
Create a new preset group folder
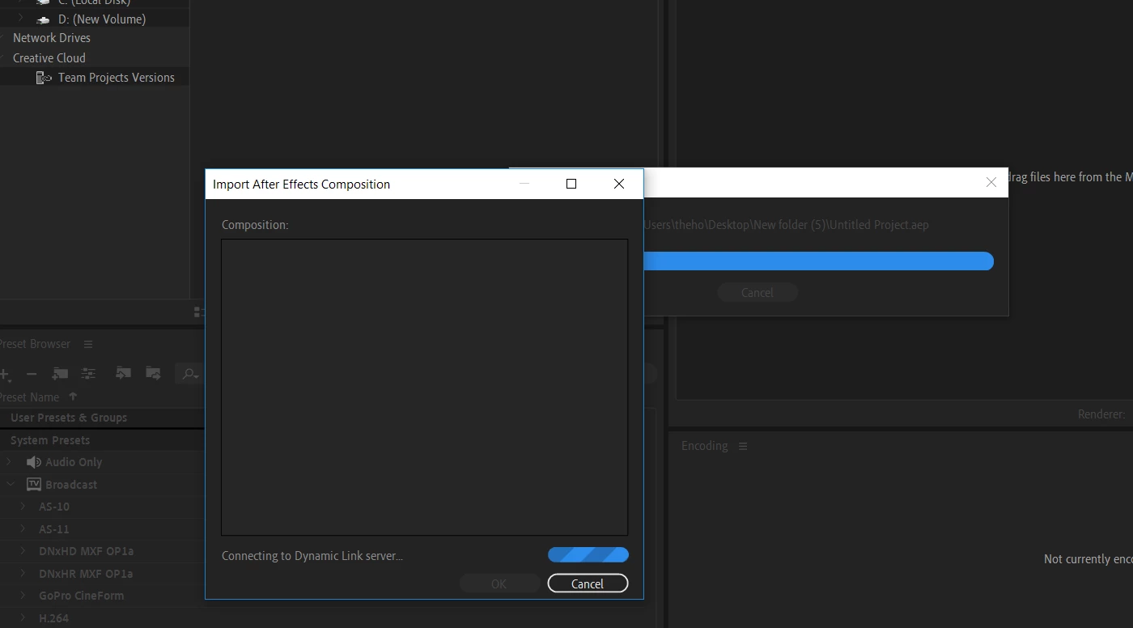[x=60, y=373]
